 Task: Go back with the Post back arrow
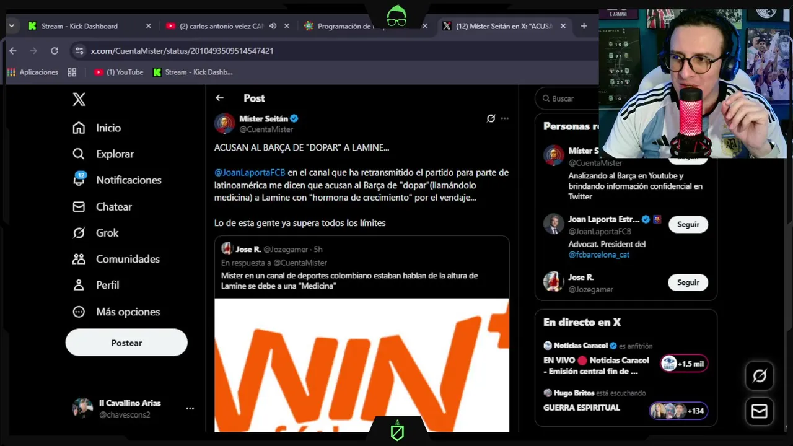click(x=219, y=98)
